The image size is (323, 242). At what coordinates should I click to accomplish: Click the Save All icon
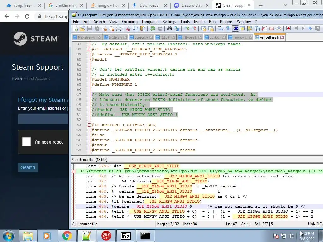point(97,28)
